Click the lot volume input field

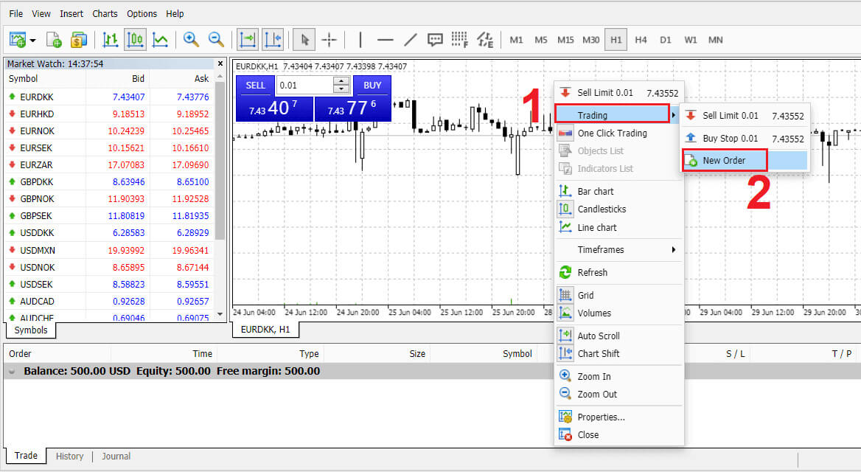click(304, 86)
